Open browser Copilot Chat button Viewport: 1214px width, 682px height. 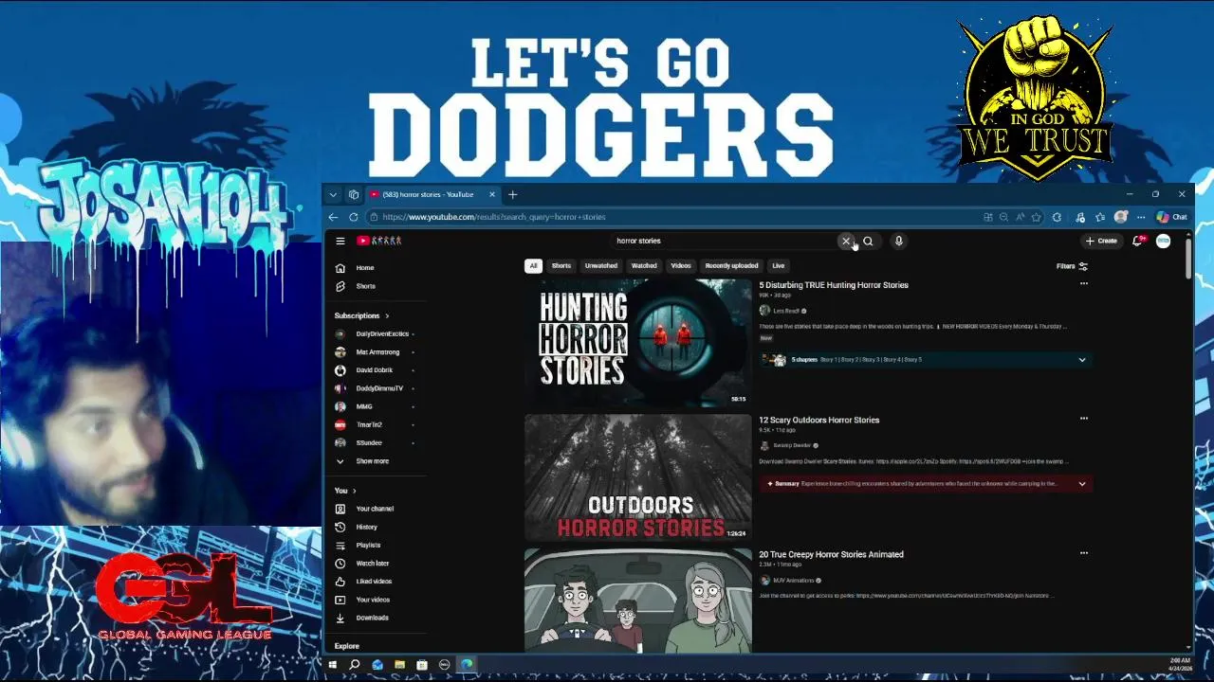1171,217
